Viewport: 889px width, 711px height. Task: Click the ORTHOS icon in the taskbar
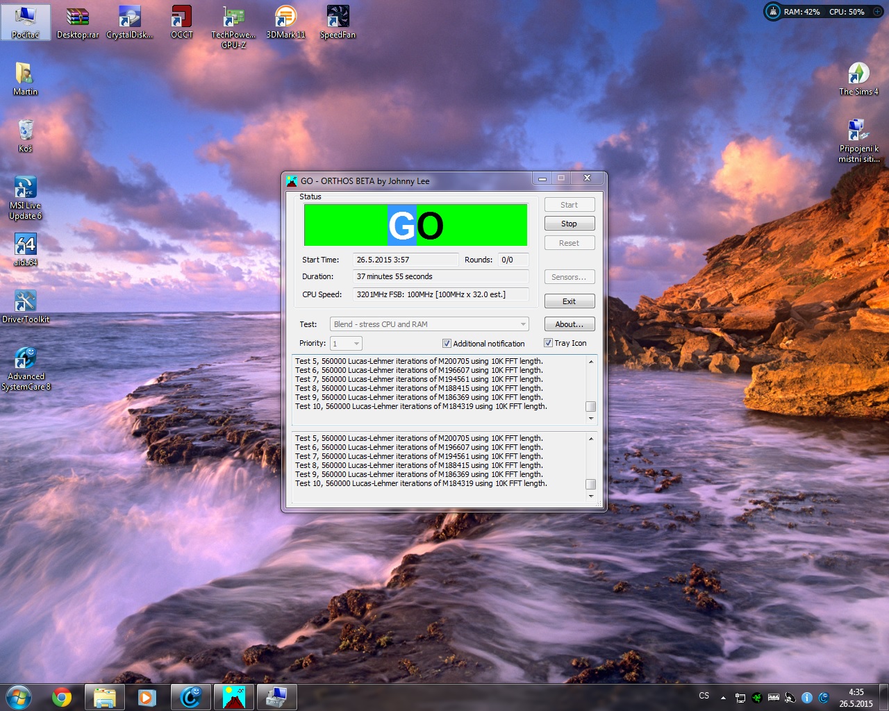coord(233,697)
